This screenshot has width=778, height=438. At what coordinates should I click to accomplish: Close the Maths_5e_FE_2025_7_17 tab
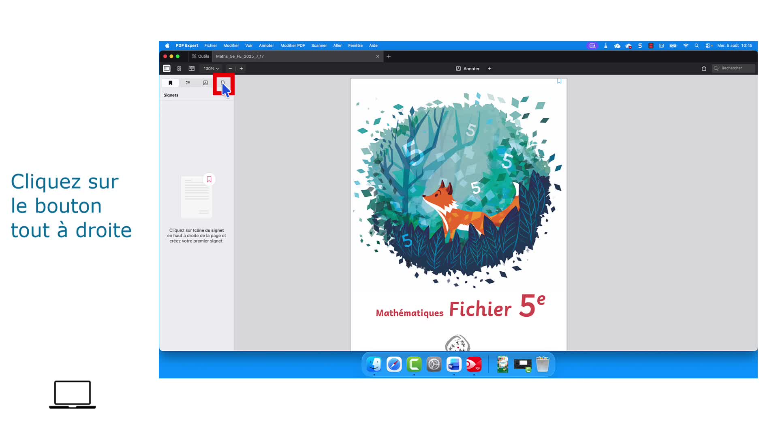pos(378,56)
